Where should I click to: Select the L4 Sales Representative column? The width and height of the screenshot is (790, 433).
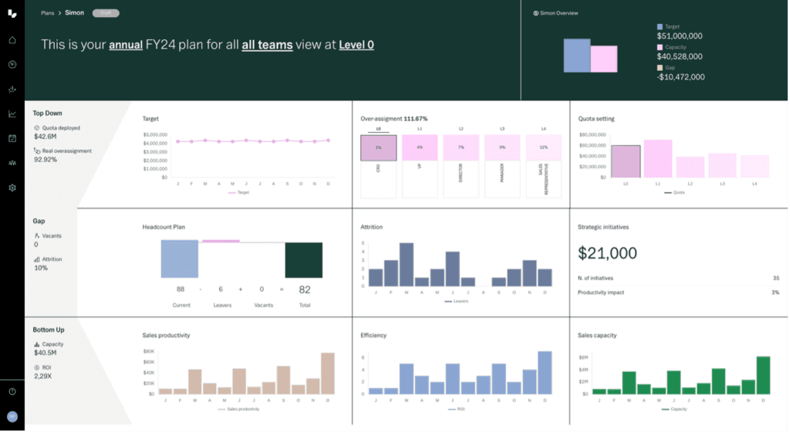pos(544,167)
